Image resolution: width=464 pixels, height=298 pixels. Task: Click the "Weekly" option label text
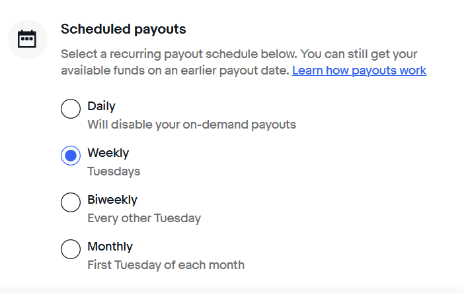click(x=108, y=153)
